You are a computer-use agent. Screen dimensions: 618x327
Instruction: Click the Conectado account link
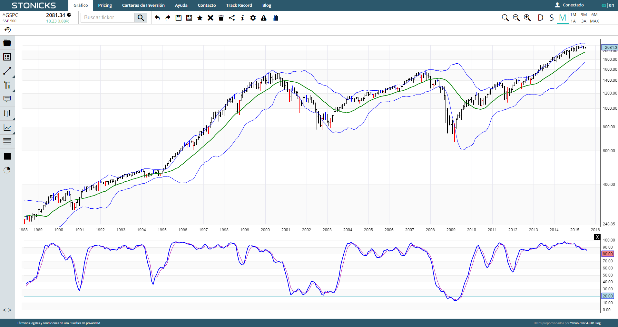click(x=573, y=5)
